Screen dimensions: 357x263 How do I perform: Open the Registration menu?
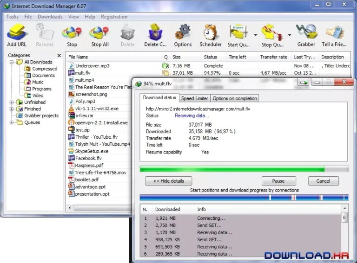(114, 17)
